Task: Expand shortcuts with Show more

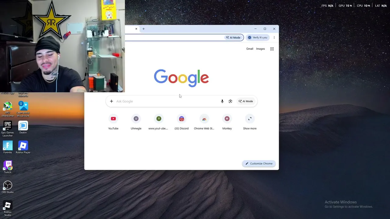Action: point(250,123)
